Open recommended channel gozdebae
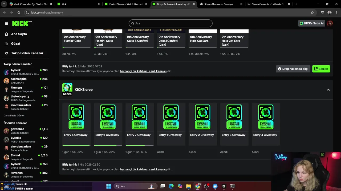This screenshot has width=341, height=191. pos(26,131)
